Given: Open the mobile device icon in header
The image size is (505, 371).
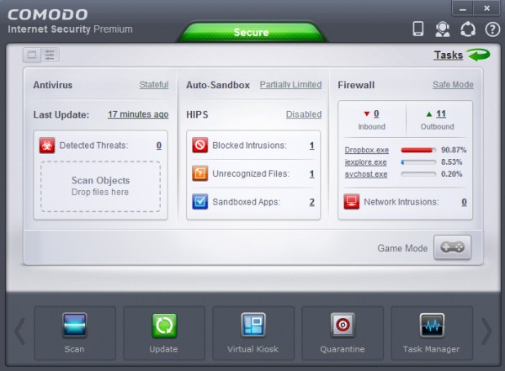Looking at the screenshot, I should point(418,29).
